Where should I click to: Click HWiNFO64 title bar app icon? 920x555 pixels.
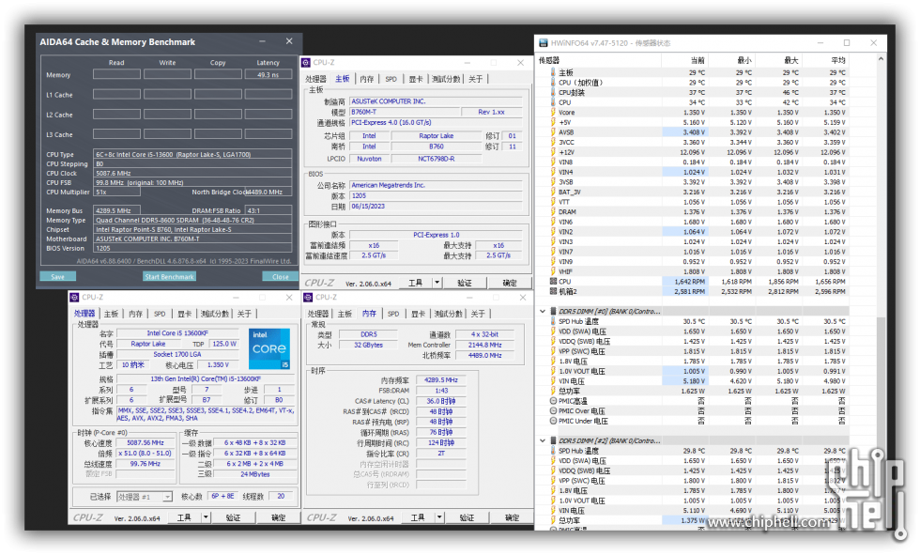(x=544, y=43)
